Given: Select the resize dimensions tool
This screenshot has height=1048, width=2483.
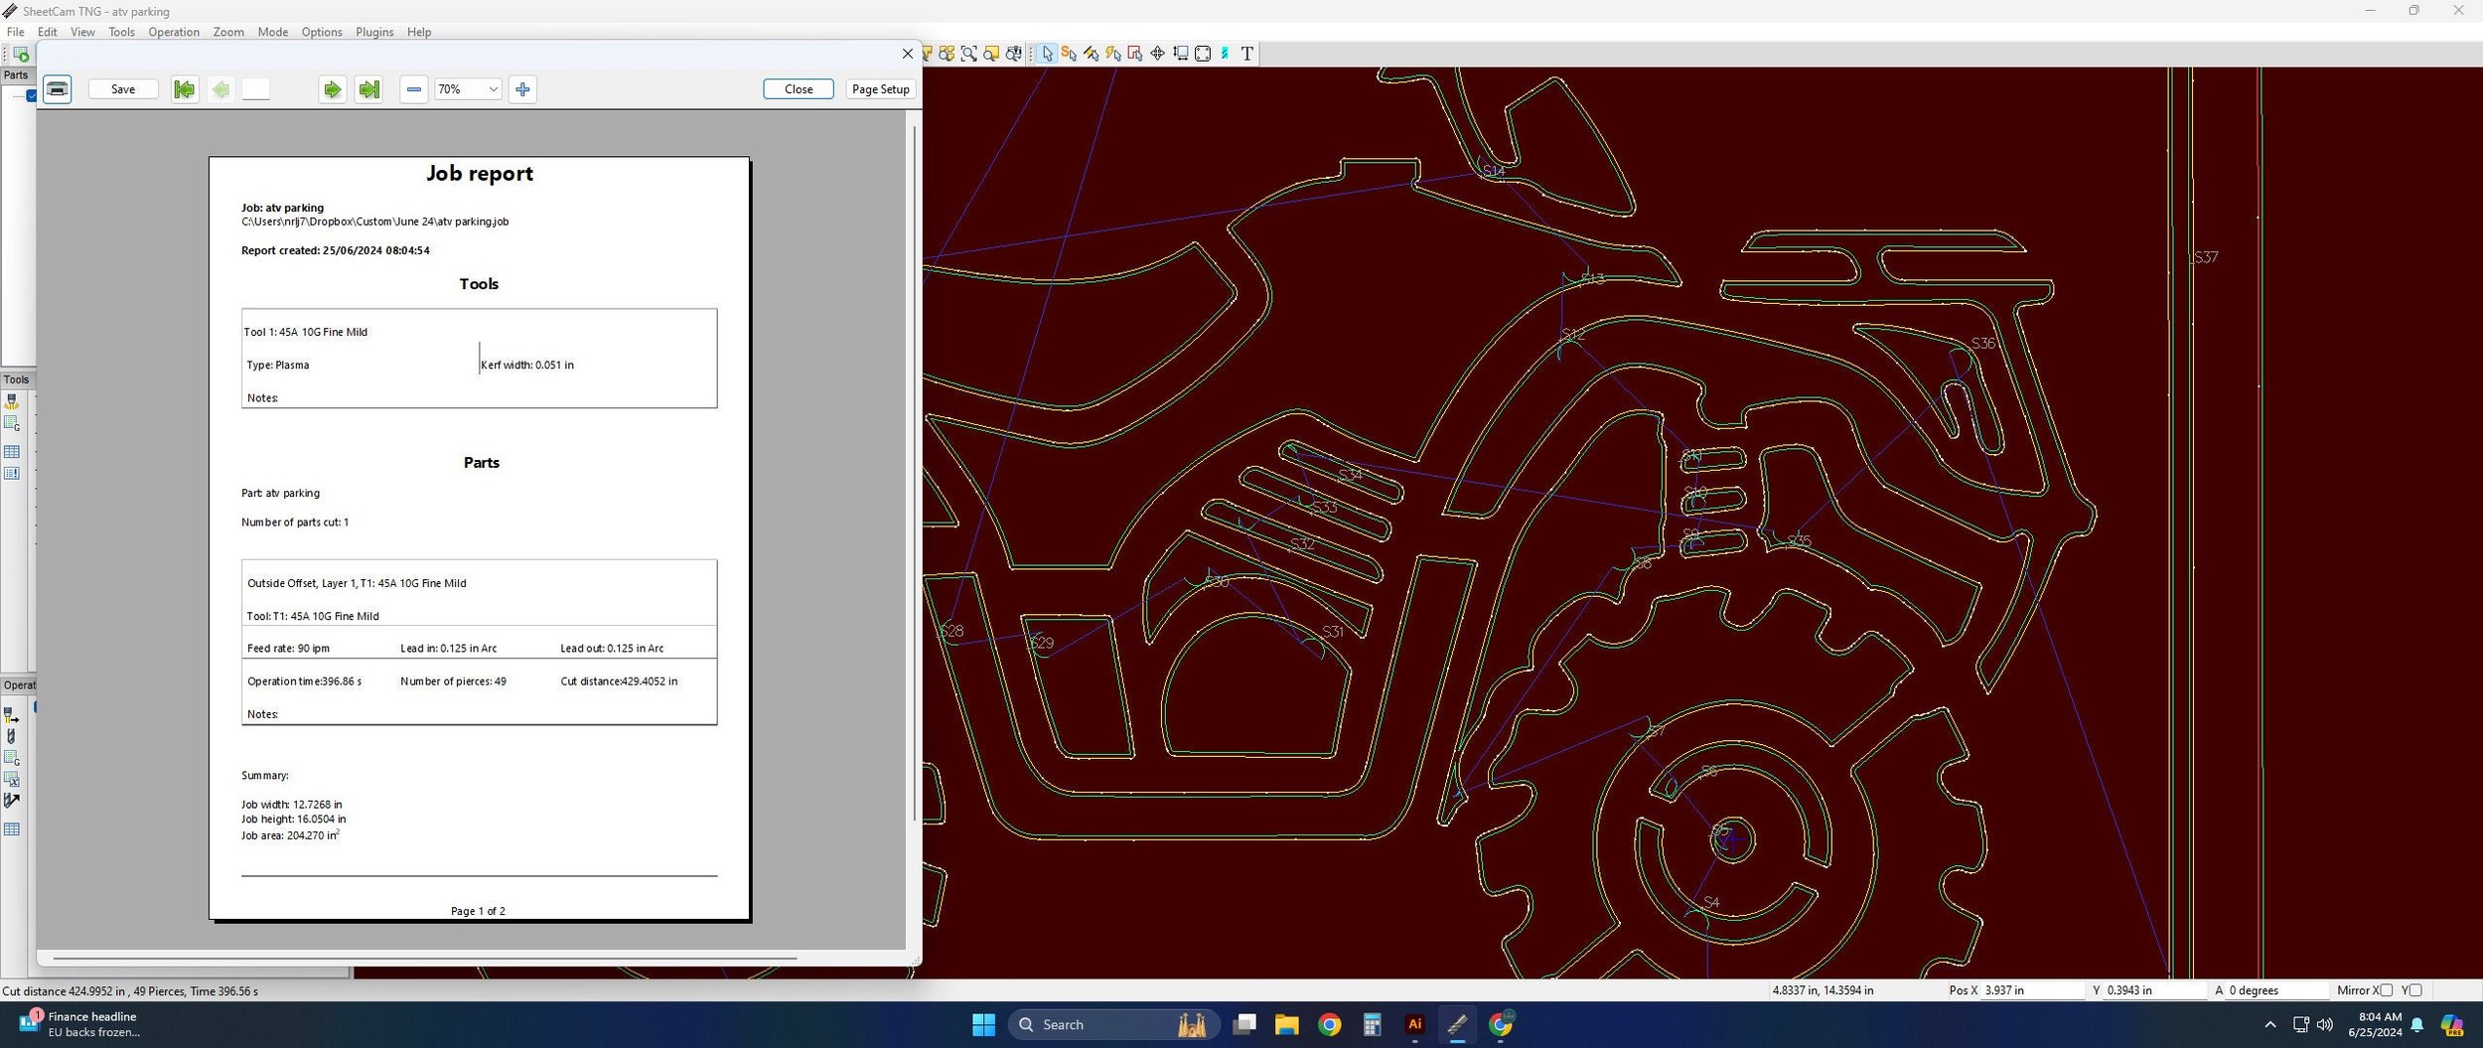Looking at the screenshot, I should click(1180, 54).
